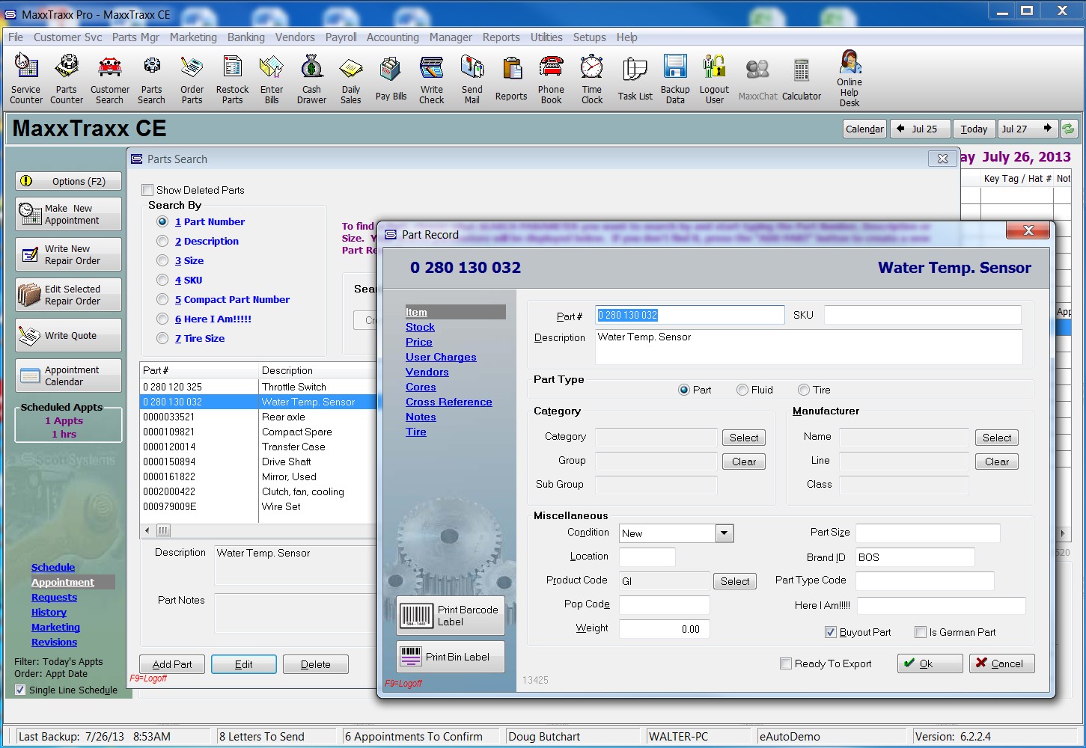Viewport: 1086px width, 748px height.
Task: Click the Add Part button
Action: pos(172,664)
